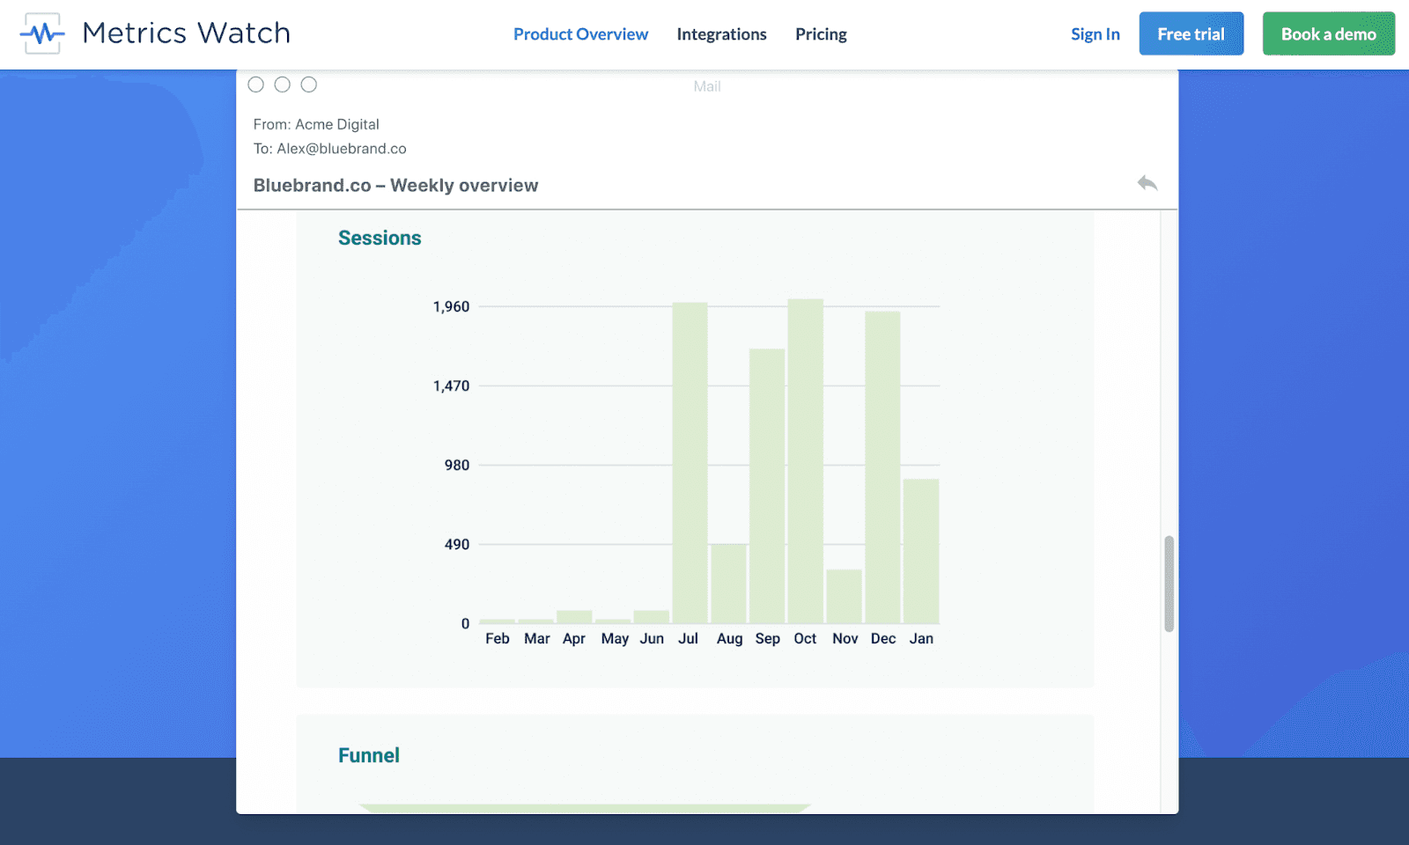The width and height of the screenshot is (1409, 845).
Task: Open the Product Overview page
Action: coord(580,34)
